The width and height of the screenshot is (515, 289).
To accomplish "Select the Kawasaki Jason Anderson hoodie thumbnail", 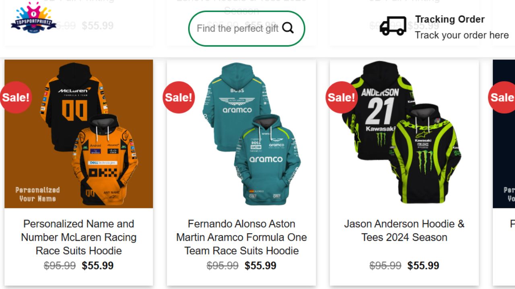I will coord(404,134).
